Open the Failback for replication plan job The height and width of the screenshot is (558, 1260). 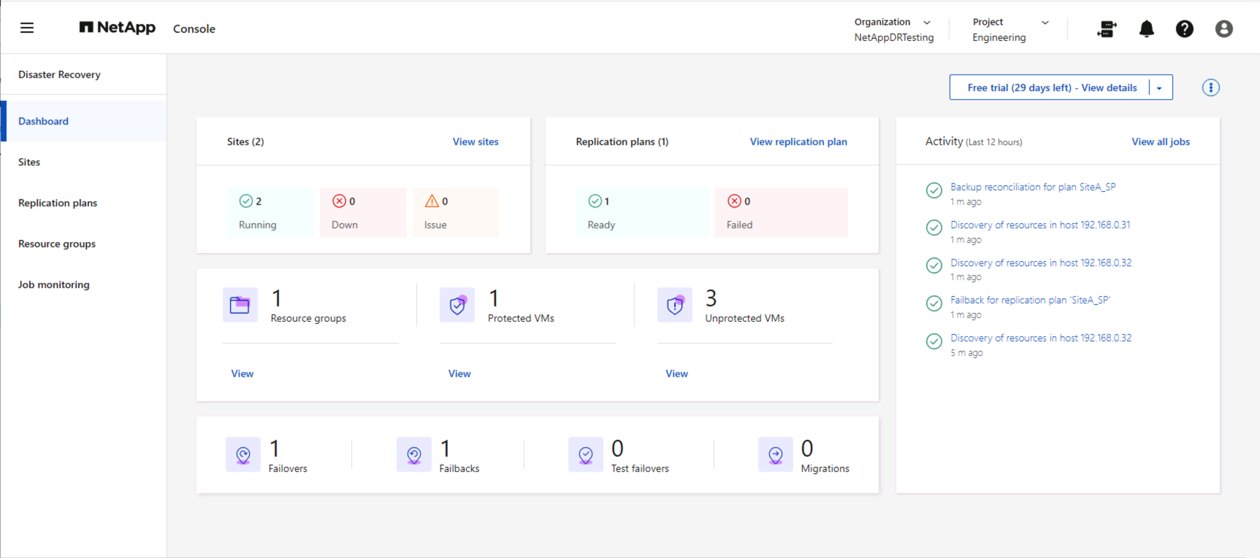(x=1030, y=300)
